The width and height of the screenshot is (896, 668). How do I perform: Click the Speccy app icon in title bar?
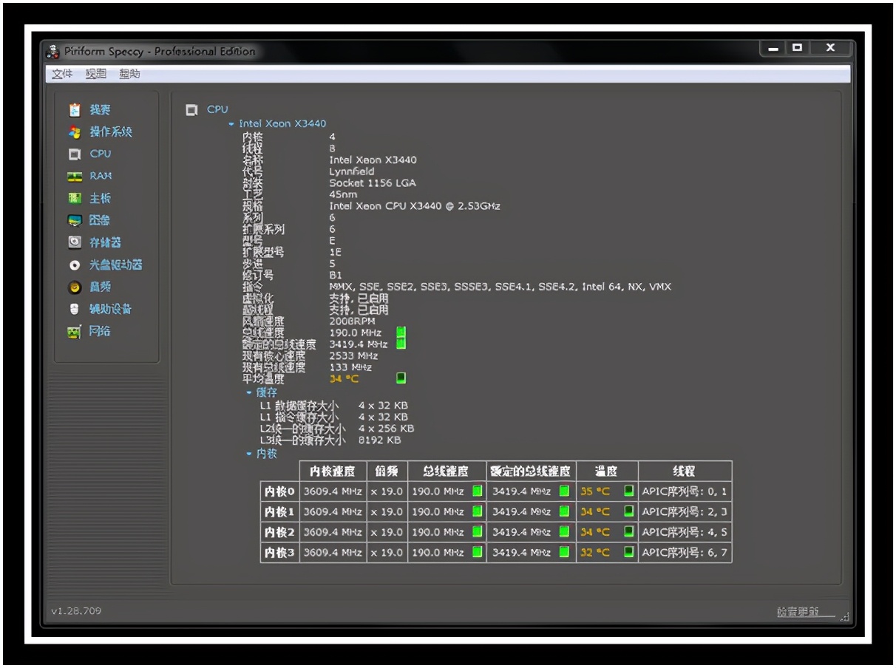pos(52,51)
